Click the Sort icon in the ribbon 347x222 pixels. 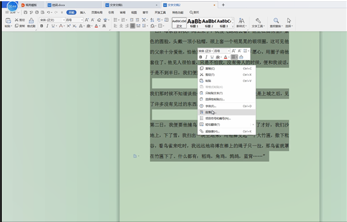[152, 20]
